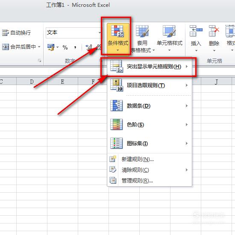Image resolution: width=235 pixels, height=235 pixels.
Task: Click the accounting number format icon
Action: point(51,47)
